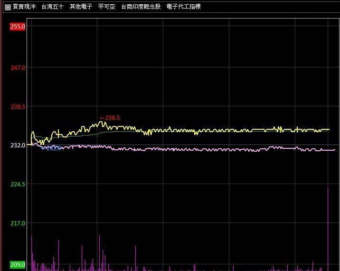Image resolution: width=340 pixels, height=271 pixels.
Task: Click the 217.0 price axis label
Action: [18, 223]
